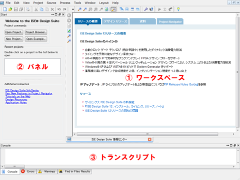The height and width of the screenshot is (180, 240).
Task: Open the Process menu
Action: point(65,3)
